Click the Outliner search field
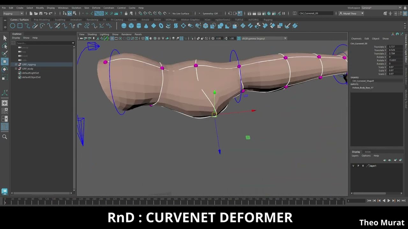The width and height of the screenshot is (408, 229). click(44, 43)
